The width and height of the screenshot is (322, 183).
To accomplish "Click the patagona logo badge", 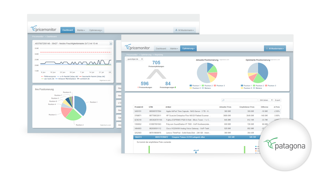I will (285, 145).
